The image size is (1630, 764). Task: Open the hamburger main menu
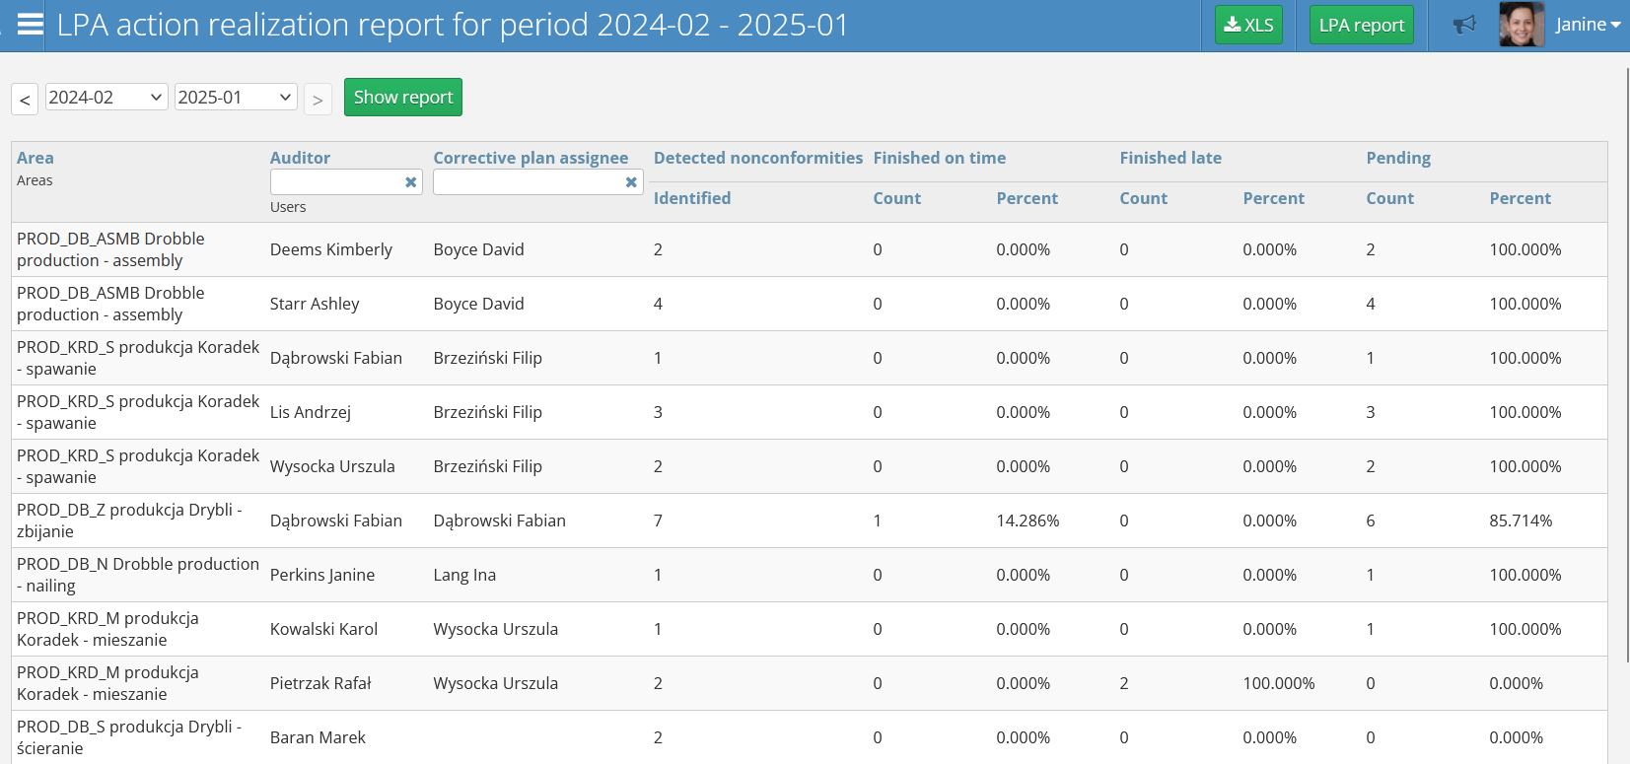31,25
